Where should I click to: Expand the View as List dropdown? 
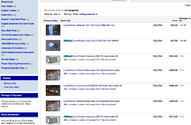57,14
